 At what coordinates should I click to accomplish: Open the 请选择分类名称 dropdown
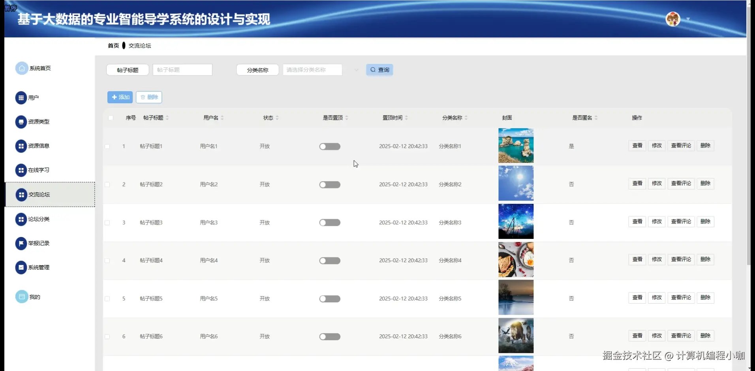click(312, 70)
